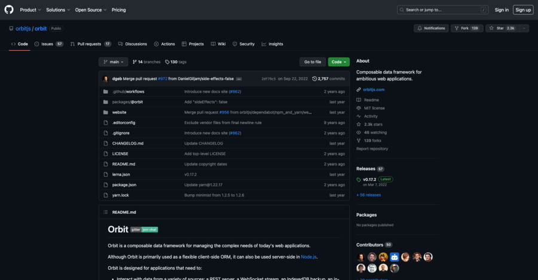Switch to the Projects tab
The image size is (538, 280).
coord(193,44)
